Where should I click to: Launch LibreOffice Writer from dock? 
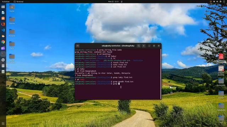pyautogui.click(x=3, y=13)
